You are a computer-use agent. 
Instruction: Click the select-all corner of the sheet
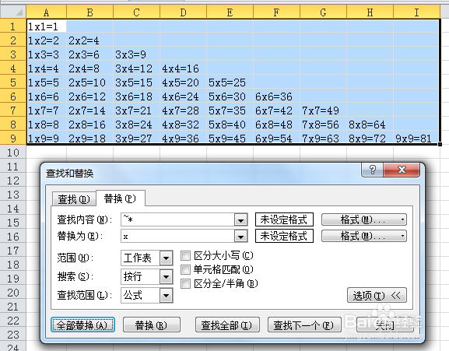13,12
